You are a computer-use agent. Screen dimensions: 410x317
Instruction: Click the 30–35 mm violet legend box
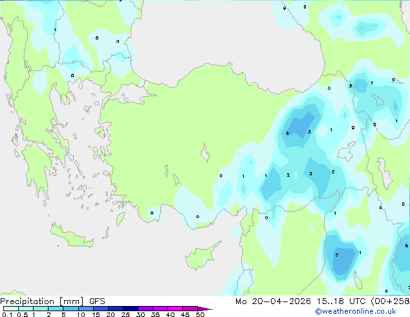tap(146, 309)
